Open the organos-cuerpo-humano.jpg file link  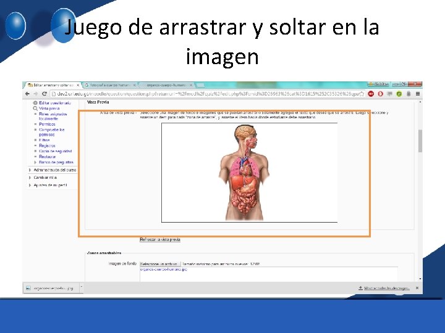(x=163, y=269)
